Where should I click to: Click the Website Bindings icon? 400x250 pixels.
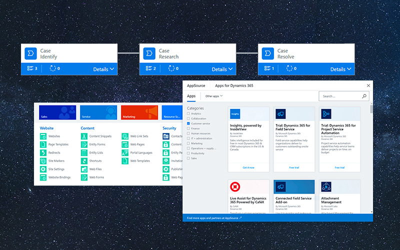click(43, 177)
